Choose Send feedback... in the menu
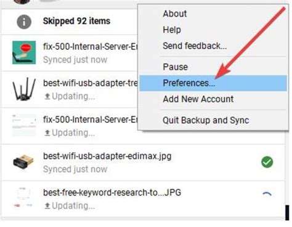 tap(195, 46)
